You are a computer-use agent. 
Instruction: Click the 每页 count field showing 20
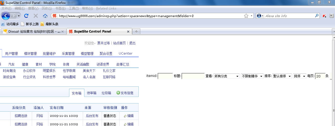(x=320, y=76)
